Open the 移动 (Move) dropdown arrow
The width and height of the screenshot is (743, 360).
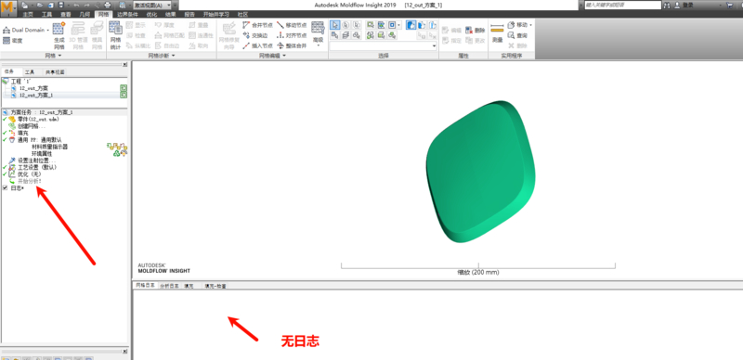pos(530,25)
